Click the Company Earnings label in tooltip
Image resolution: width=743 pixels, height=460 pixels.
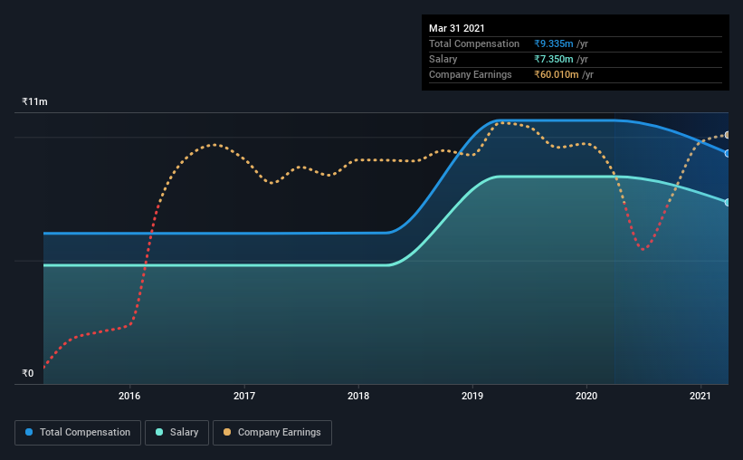click(470, 74)
